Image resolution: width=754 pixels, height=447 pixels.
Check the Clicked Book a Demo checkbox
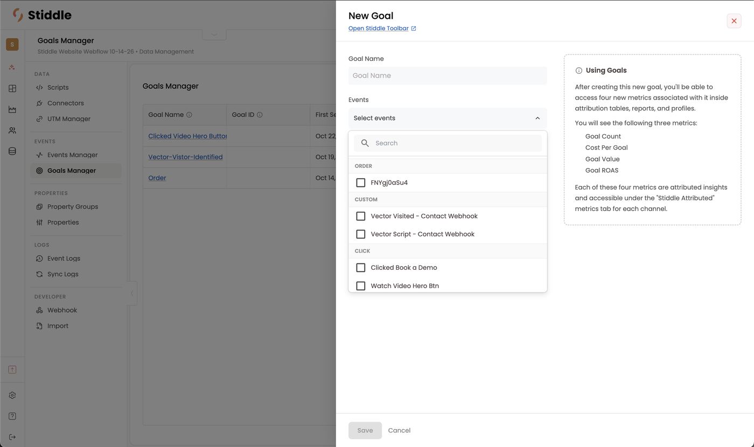(361, 268)
